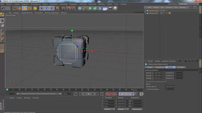The image size is (202, 113).
Task: Toggle the coordinate system icon
Action: point(57,8)
